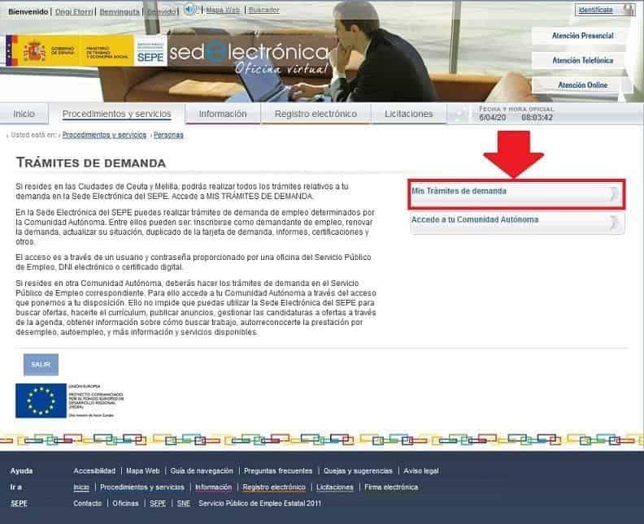Click Personas breadcrumb link
644x524 pixels.
(x=168, y=135)
